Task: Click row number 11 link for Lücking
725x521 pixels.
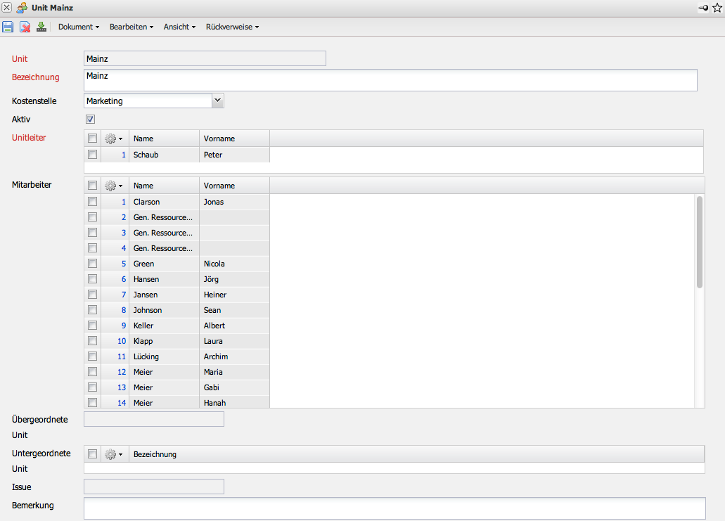Action: click(x=122, y=356)
